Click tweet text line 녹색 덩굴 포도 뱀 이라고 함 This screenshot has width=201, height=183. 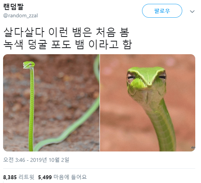[67, 45]
